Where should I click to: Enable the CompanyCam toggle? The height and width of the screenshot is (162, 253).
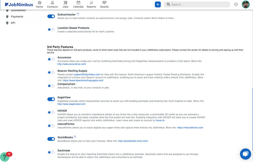[51, 86]
